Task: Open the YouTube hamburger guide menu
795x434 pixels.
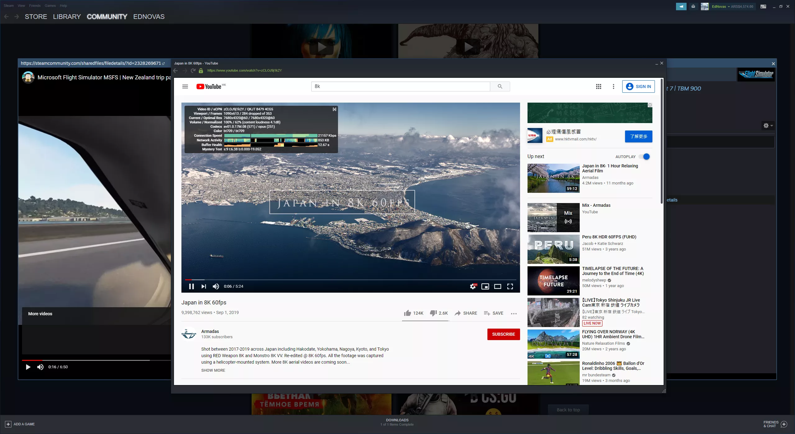Action: click(185, 86)
